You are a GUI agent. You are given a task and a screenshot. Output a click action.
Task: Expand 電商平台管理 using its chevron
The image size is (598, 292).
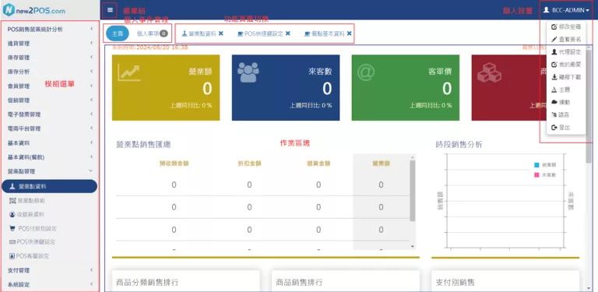92,128
